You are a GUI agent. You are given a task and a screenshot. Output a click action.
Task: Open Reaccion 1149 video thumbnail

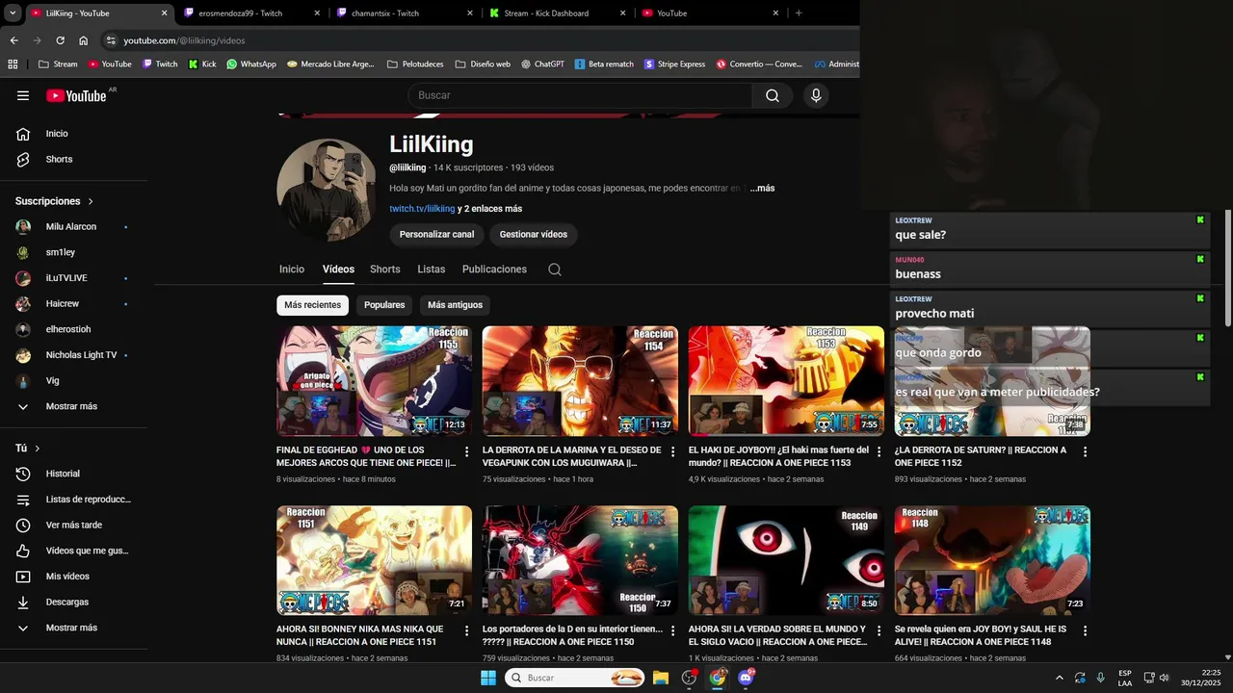786,560
